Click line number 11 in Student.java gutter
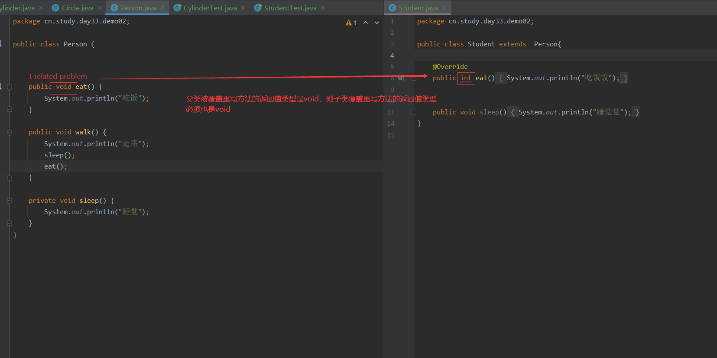 391,112
